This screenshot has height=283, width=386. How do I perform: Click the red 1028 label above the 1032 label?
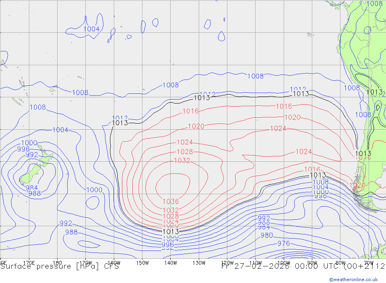coord(185,152)
